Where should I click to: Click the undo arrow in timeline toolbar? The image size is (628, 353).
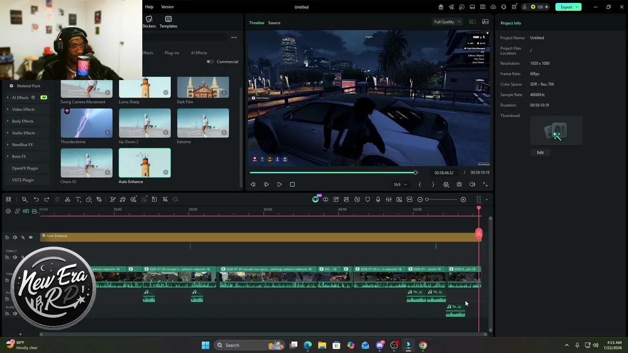[36, 200]
